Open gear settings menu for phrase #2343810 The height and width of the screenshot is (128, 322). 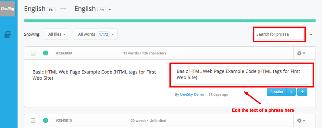coord(301,121)
